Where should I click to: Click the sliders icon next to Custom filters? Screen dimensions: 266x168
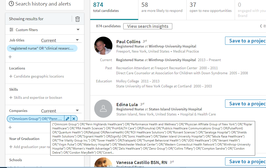(11, 30)
